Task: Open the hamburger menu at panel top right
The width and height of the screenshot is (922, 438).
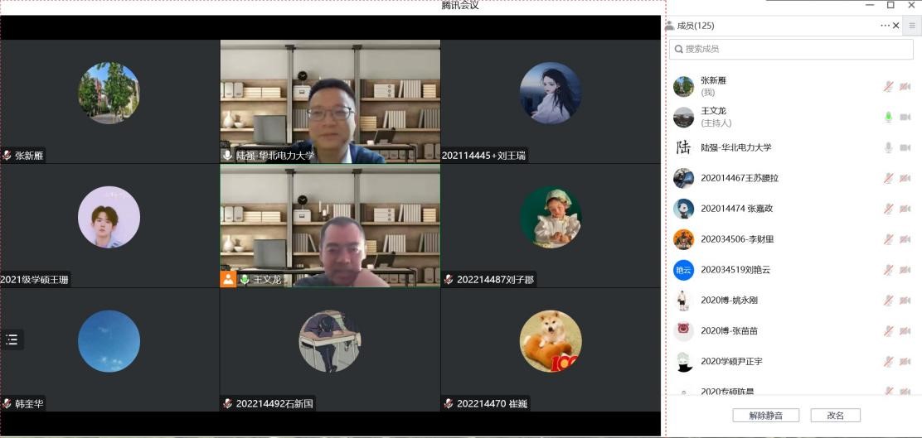Action: [x=912, y=26]
